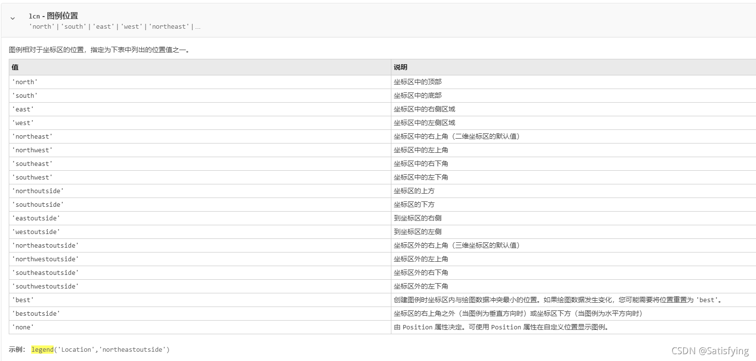Click description '坐标区外的左上角'

(421, 259)
